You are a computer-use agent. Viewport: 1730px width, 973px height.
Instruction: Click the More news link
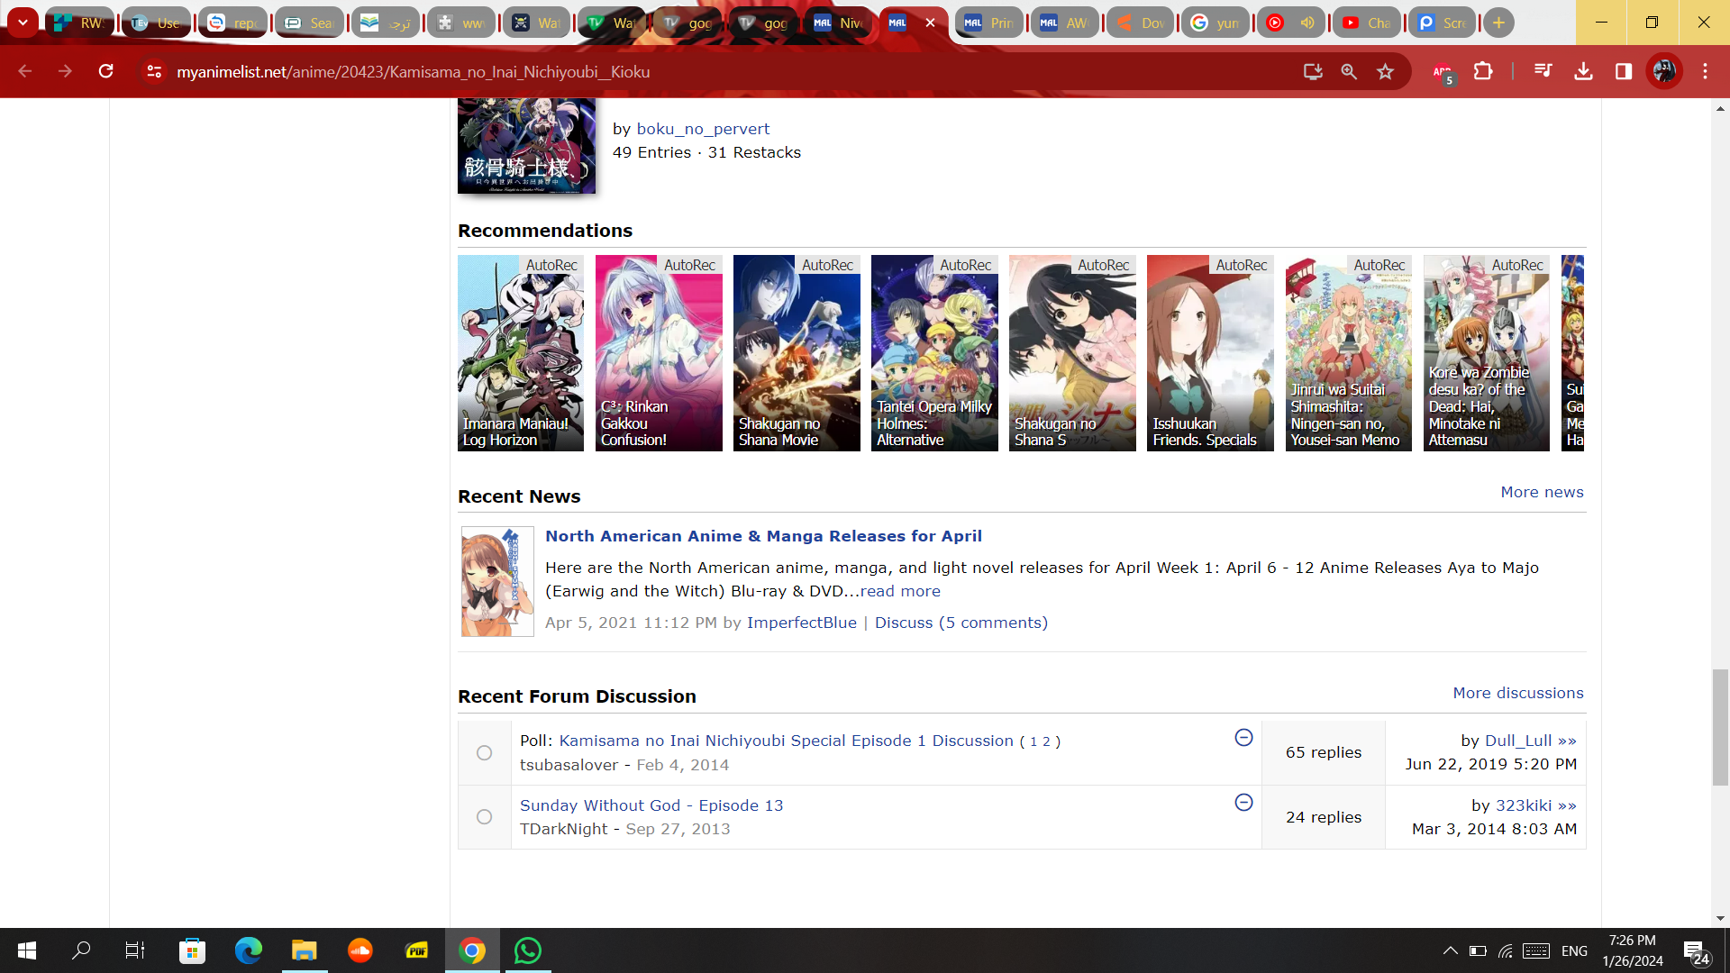coord(1542,492)
